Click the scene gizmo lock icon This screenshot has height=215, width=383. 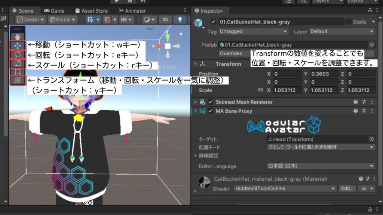pos(181,33)
